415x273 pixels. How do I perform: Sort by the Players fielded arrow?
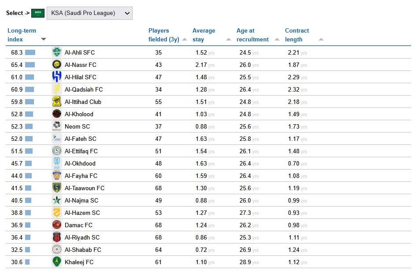pos(185,39)
